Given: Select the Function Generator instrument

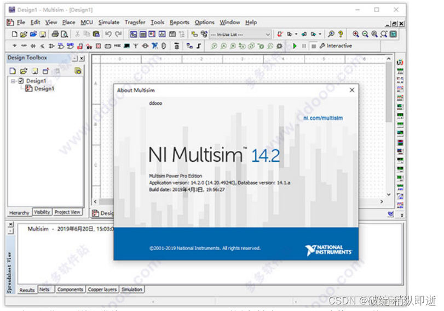Looking at the screenshot, I should tap(400, 71).
